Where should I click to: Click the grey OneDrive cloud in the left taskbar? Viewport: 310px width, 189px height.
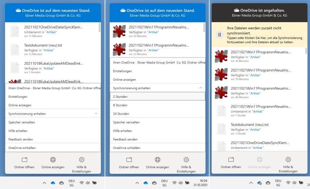(x=61, y=183)
